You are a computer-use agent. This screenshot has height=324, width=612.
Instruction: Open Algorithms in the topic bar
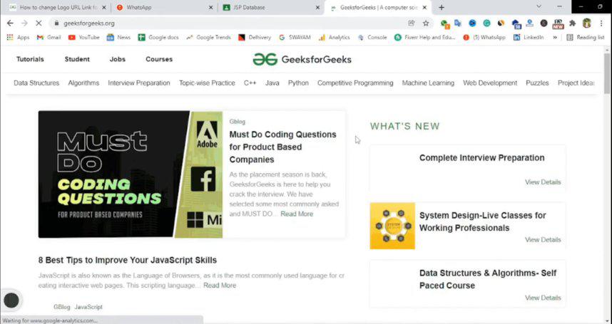83,83
